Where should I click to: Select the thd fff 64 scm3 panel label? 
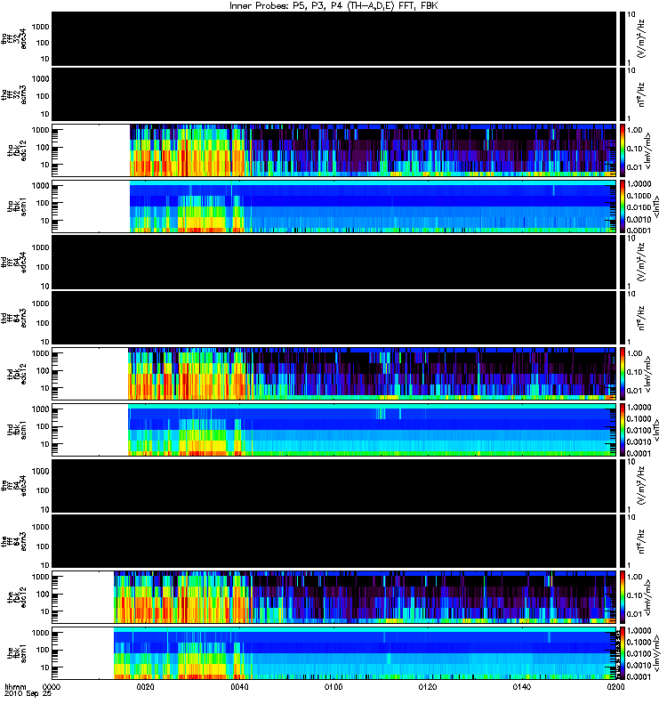tap(13, 318)
